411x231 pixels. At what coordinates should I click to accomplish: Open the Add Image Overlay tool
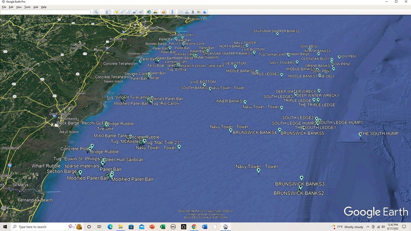tap(135, 12)
